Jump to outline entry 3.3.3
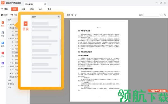This screenshot has width=168, height=104. tap(15, 60)
